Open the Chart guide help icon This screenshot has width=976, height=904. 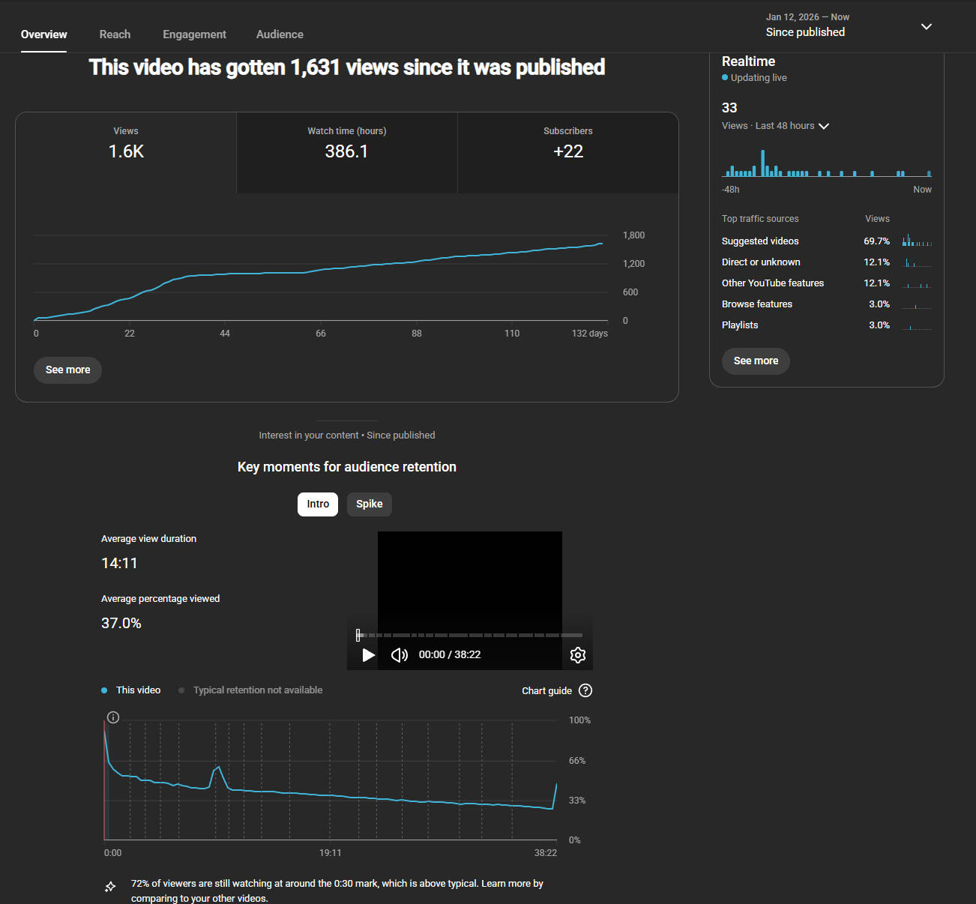586,690
